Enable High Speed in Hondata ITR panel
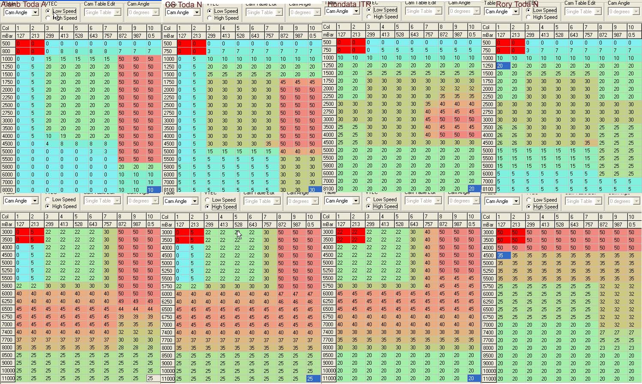 click(x=369, y=17)
